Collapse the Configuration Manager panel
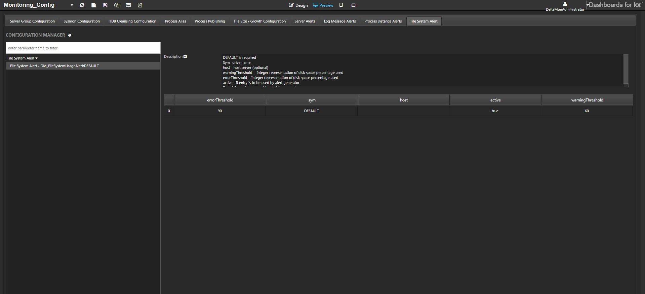This screenshot has height=294, width=645. pyautogui.click(x=70, y=35)
